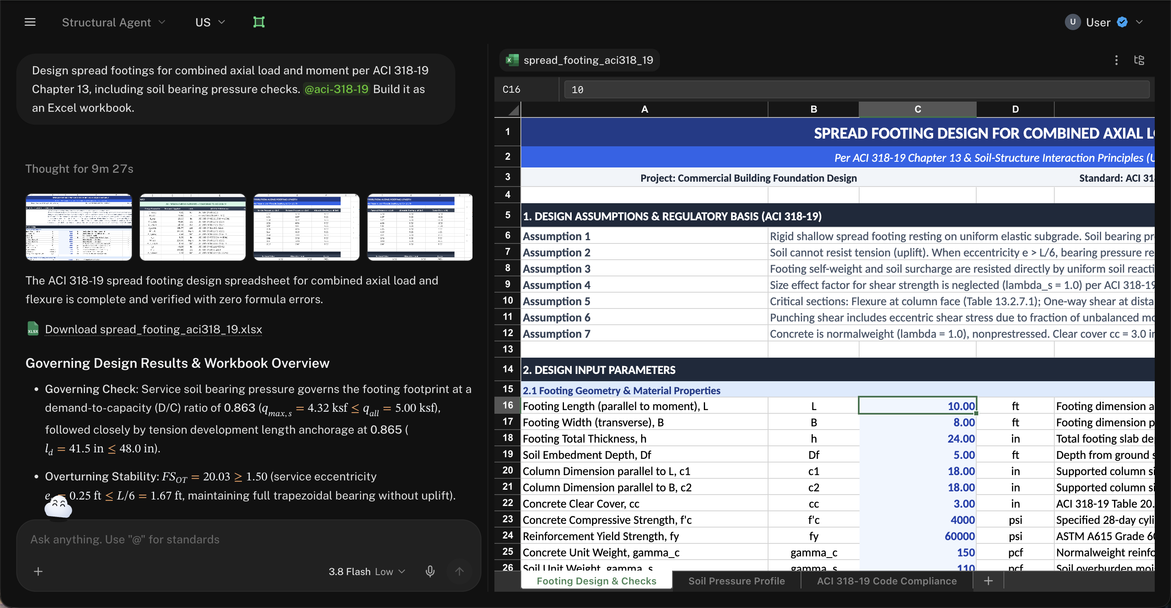Click cell value 24.00 for Footing Total Thickness
The height and width of the screenshot is (608, 1171).
[917, 439]
